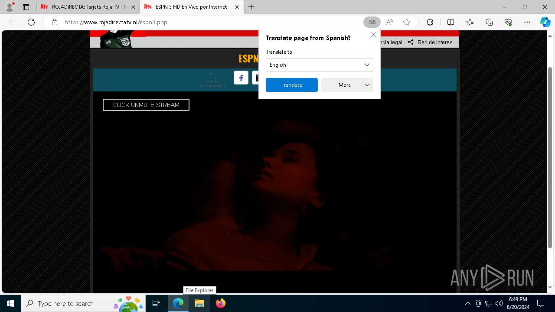This screenshot has width=555, height=312.
Task: View site information via lock icon
Action: click(54, 22)
